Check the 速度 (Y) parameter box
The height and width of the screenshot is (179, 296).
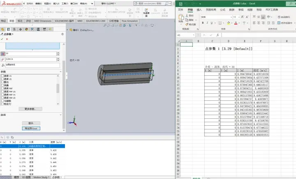click(x=2, y=76)
